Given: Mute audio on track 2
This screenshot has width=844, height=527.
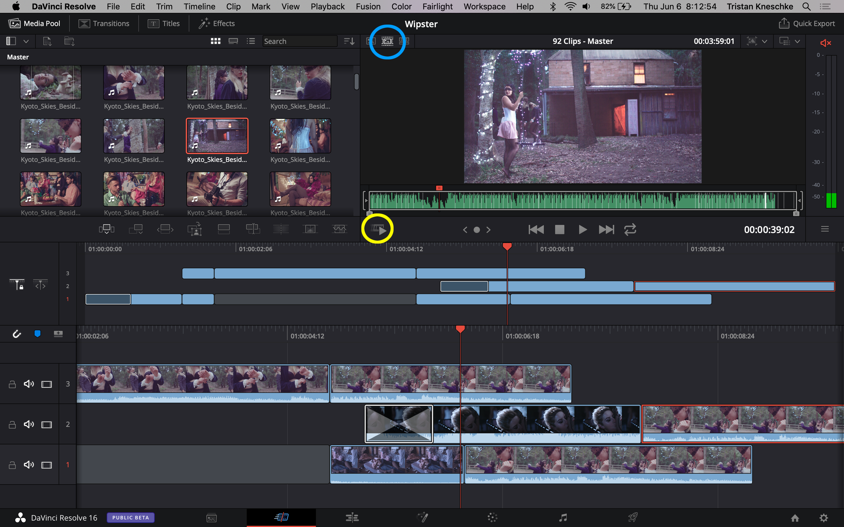Looking at the screenshot, I should pos(29,424).
